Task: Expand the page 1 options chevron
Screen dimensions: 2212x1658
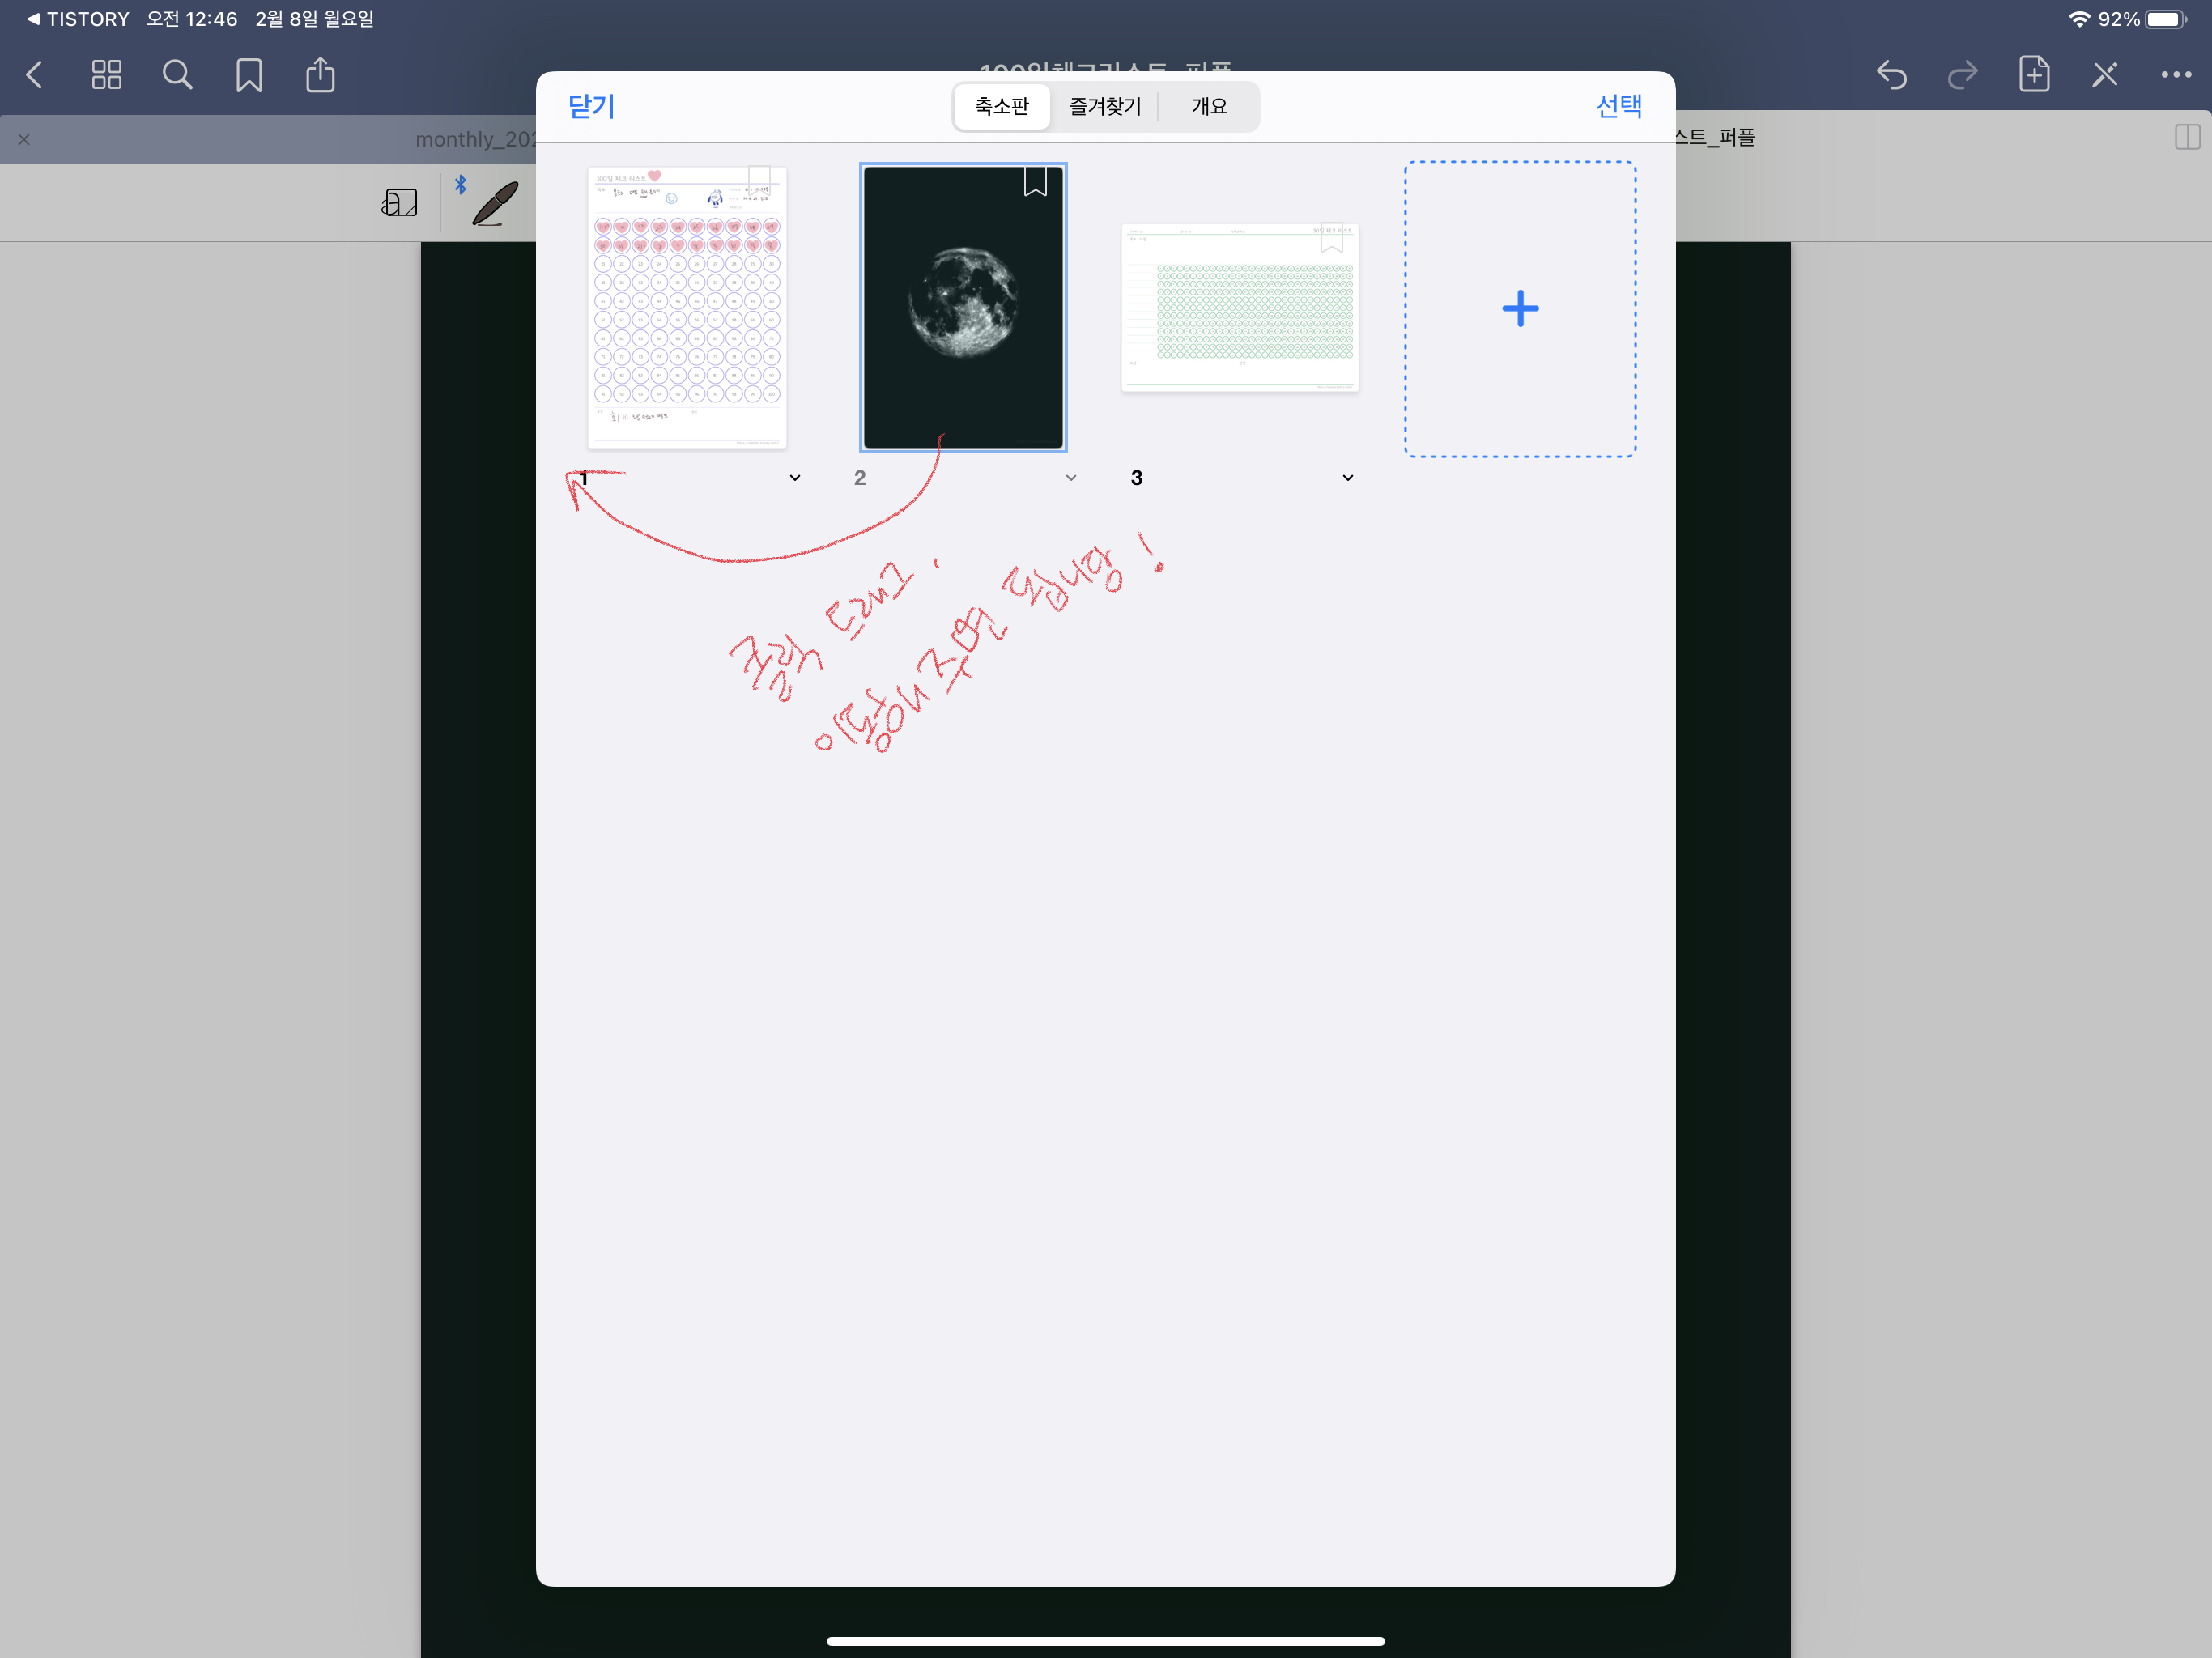Action: coord(795,478)
